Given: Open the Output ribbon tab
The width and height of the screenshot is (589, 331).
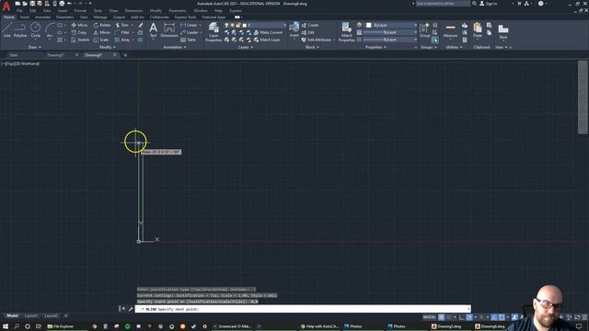Looking at the screenshot, I should coord(119,17).
